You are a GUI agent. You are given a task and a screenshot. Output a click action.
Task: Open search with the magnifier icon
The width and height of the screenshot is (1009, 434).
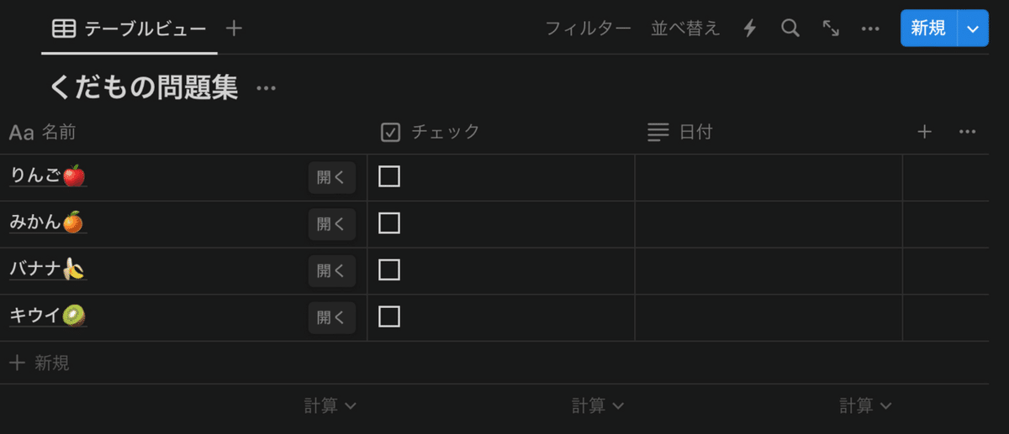tap(790, 29)
